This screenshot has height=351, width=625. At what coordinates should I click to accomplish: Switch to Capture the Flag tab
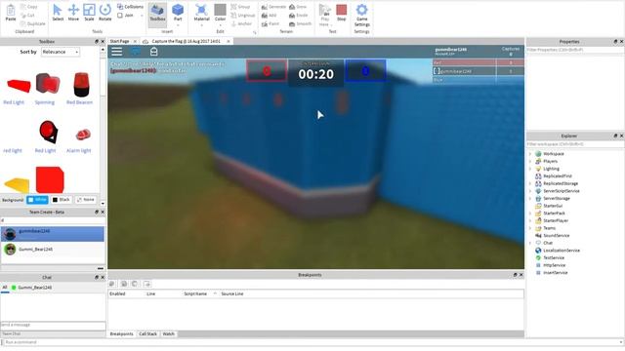pyautogui.click(x=186, y=41)
